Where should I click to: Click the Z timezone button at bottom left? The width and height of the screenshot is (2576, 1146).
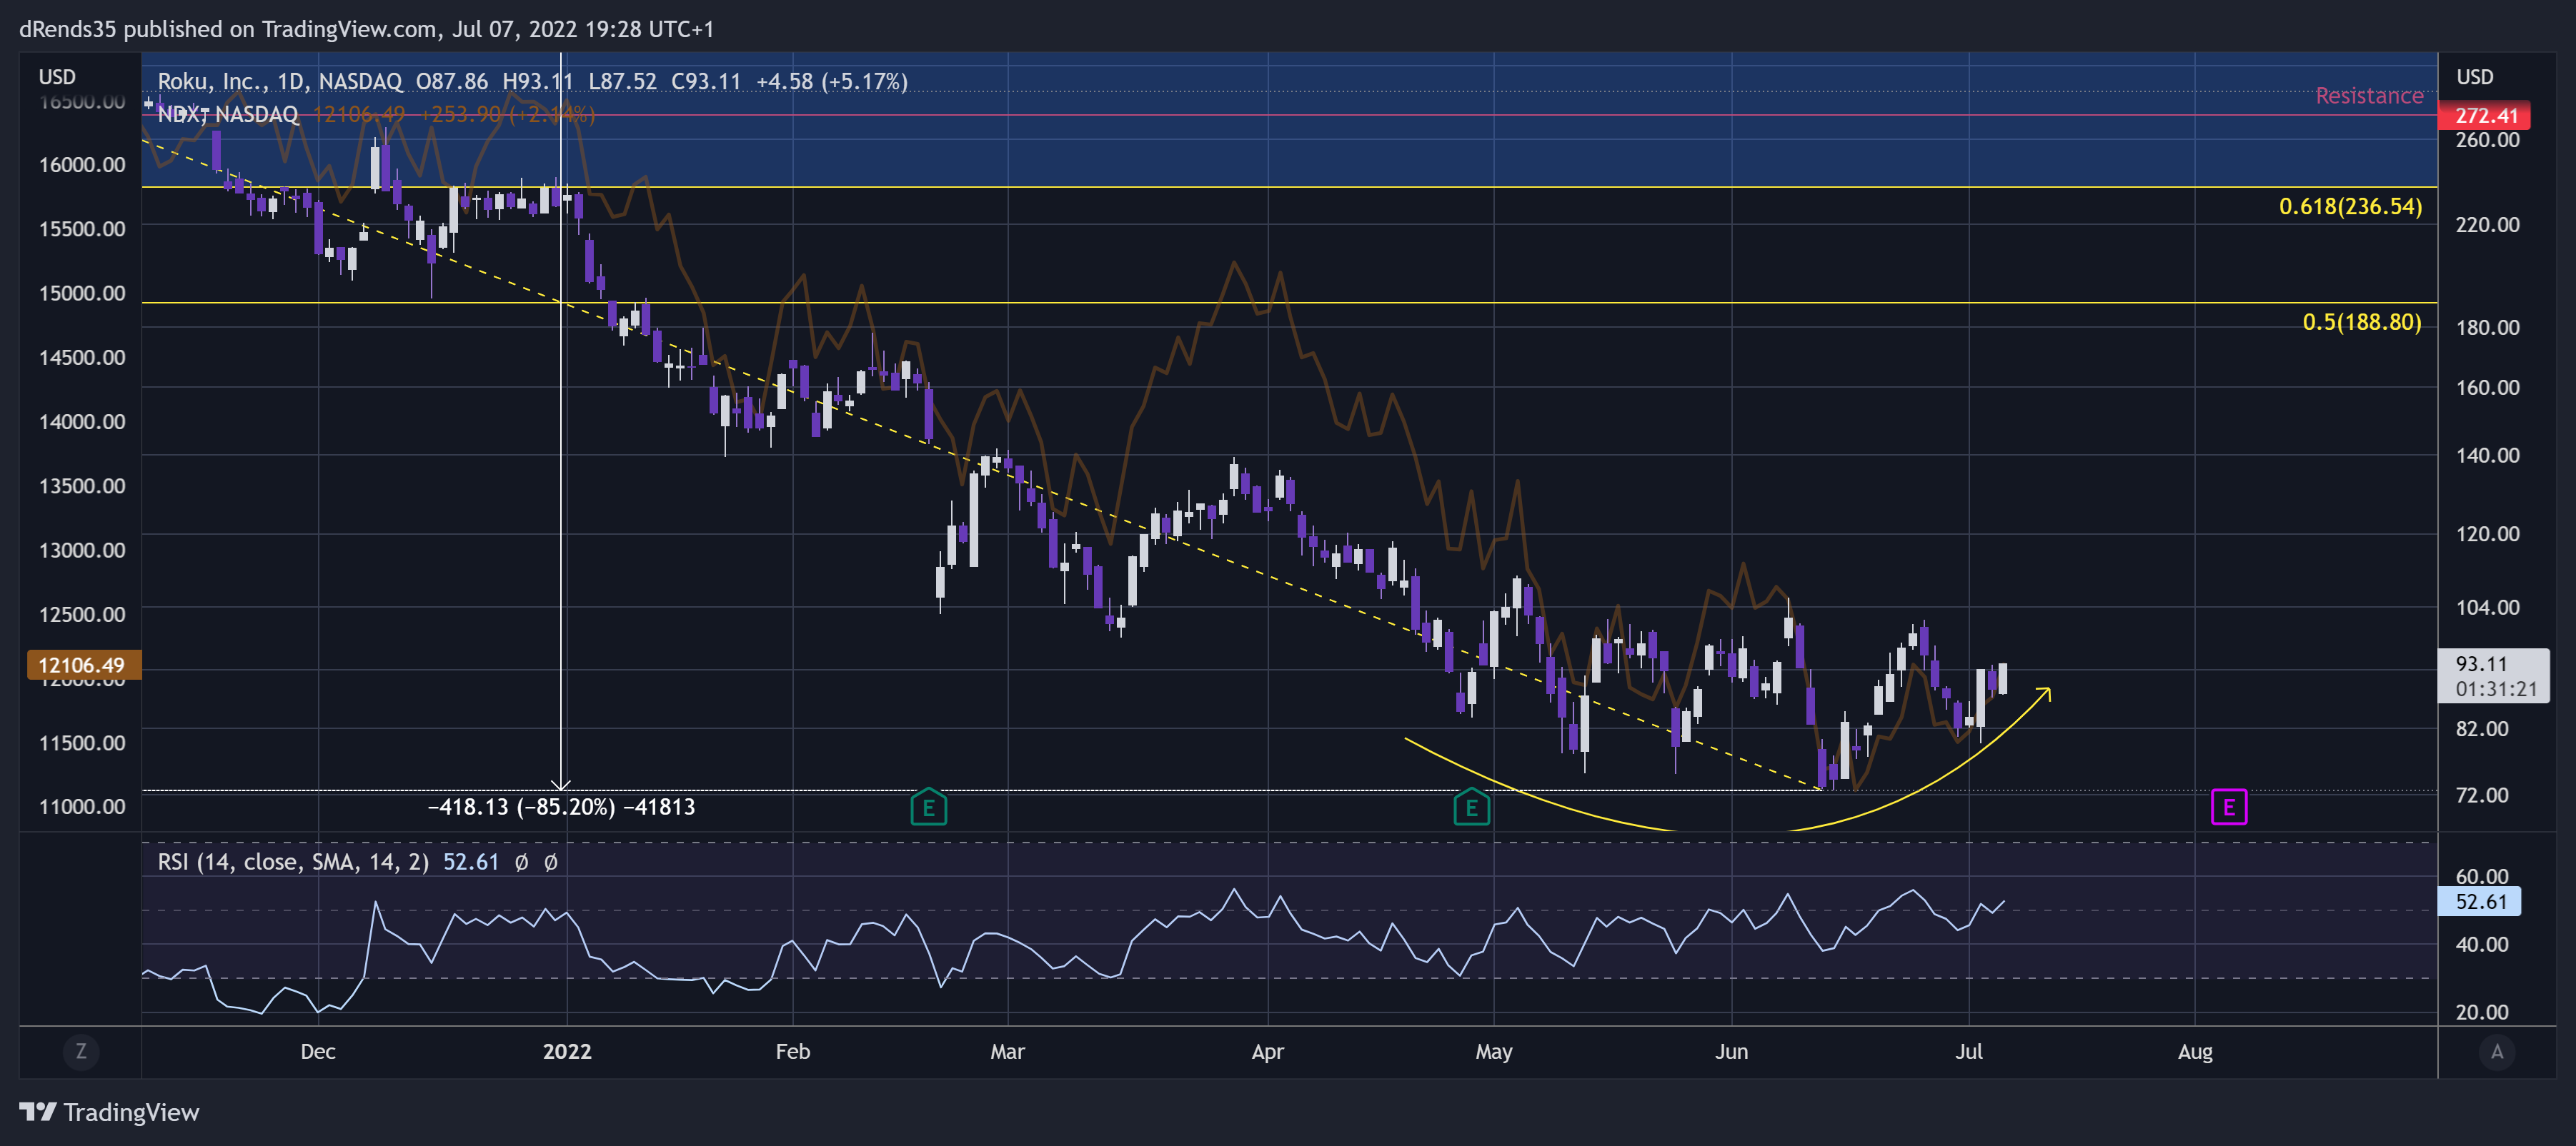click(x=81, y=1051)
